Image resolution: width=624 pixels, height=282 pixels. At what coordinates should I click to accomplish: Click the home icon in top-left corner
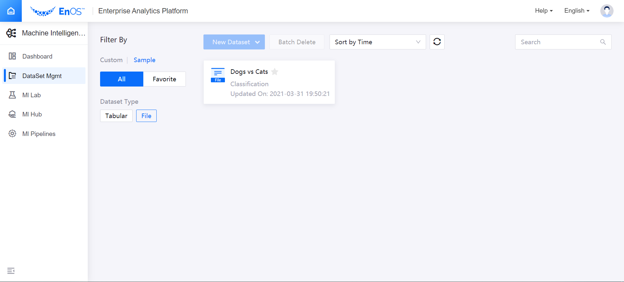coord(11,11)
